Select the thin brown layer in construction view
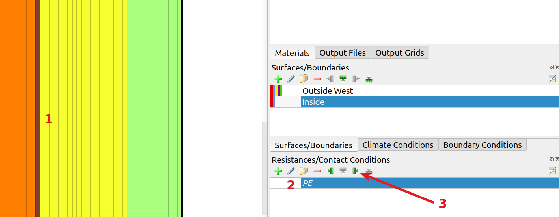559x217 pixels. point(38,108)
